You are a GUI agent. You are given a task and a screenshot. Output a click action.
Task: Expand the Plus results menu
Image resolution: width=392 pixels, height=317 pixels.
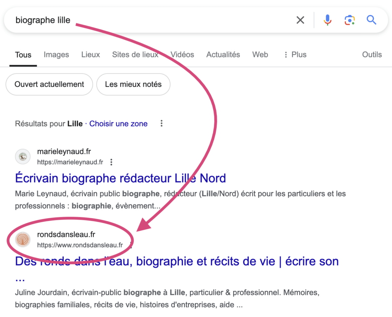(295, 55)
